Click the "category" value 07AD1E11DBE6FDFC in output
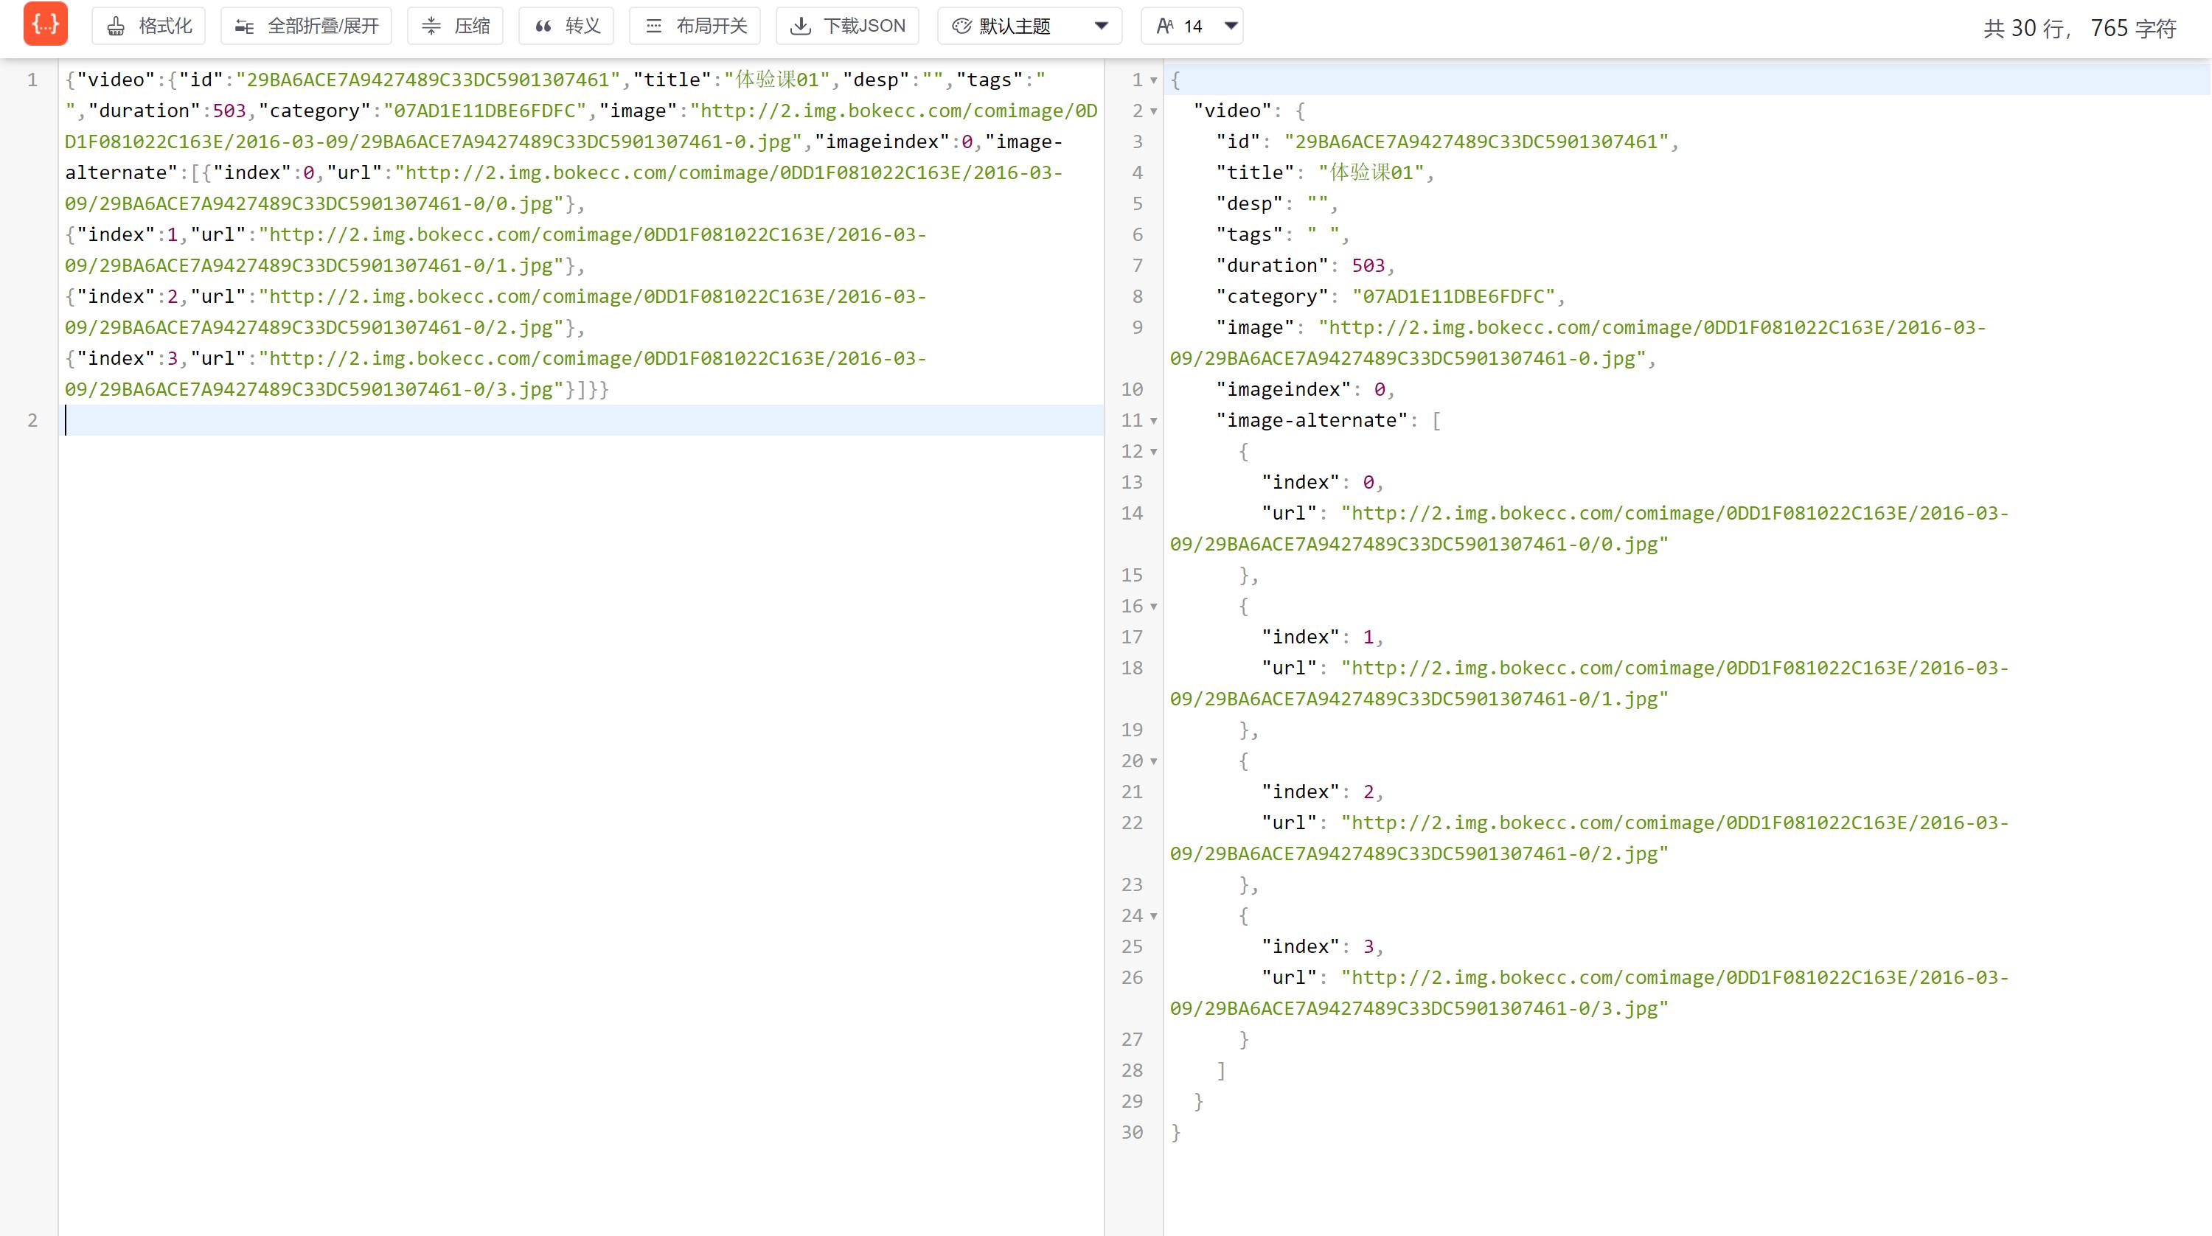The height and width of the screenshot is (1236, 2212). [x=1453, y=296]
